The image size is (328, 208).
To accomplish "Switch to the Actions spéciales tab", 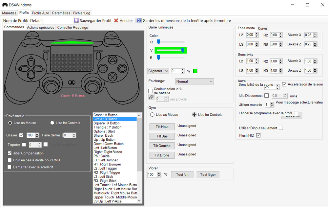I will pos(40,28).
